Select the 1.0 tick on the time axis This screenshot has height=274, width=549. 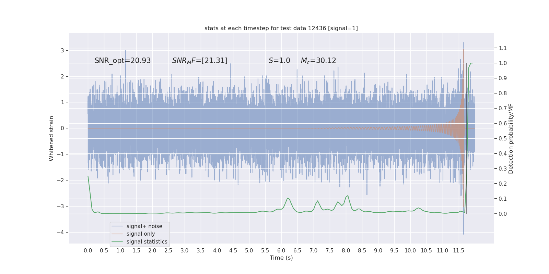point(120,250)
